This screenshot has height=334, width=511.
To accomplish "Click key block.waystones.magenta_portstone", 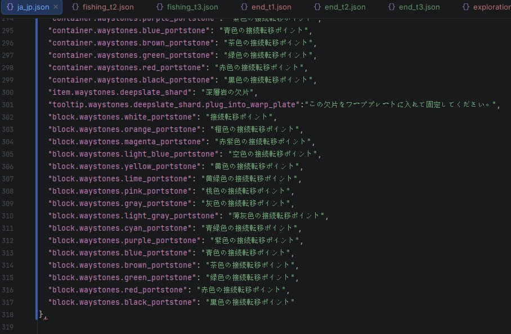I will point(127,142).
